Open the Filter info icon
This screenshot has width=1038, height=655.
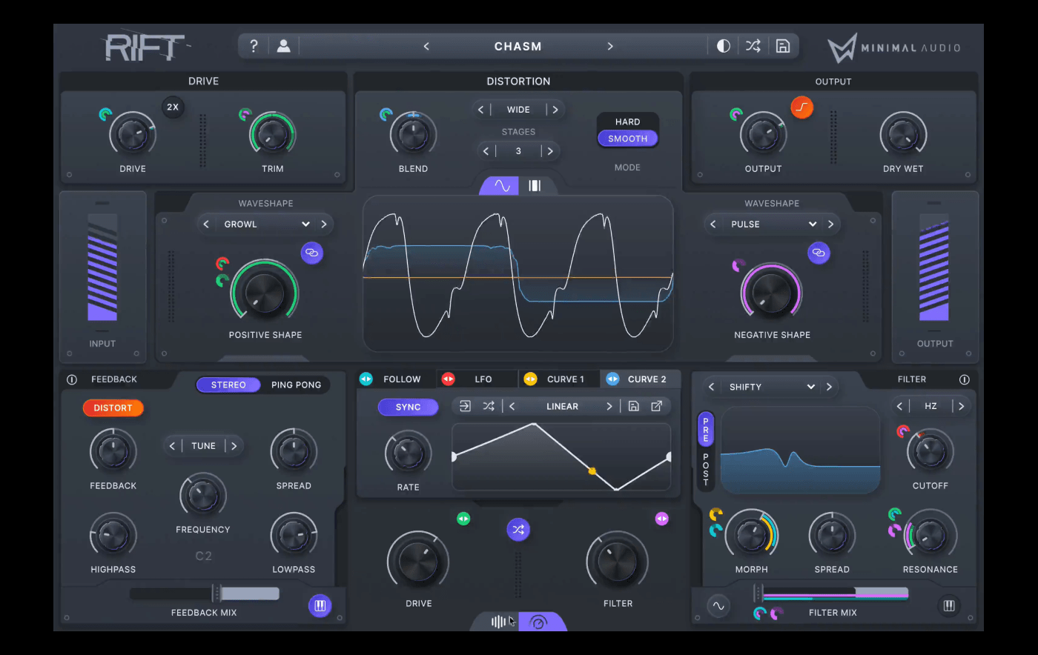pos(965,379)
